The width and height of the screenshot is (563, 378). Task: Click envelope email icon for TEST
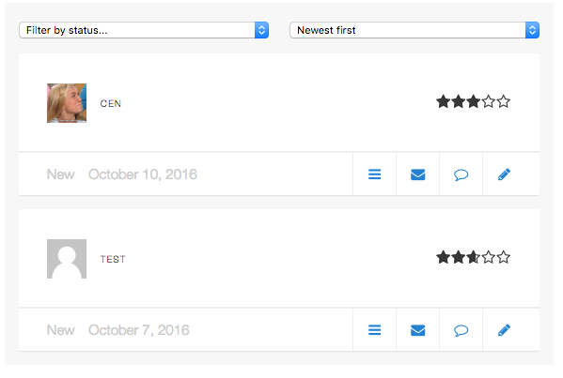(417, 330)
